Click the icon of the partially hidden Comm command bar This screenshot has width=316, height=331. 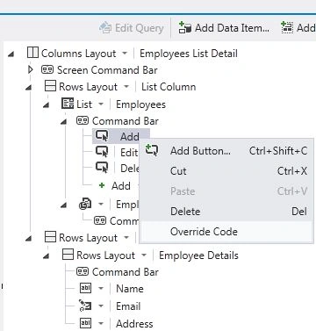click(x=100, y=220)
